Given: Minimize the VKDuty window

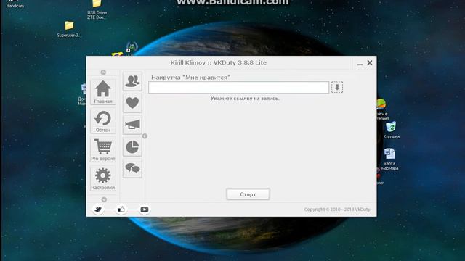Looking at the screenshot, I should click(360, 63).
